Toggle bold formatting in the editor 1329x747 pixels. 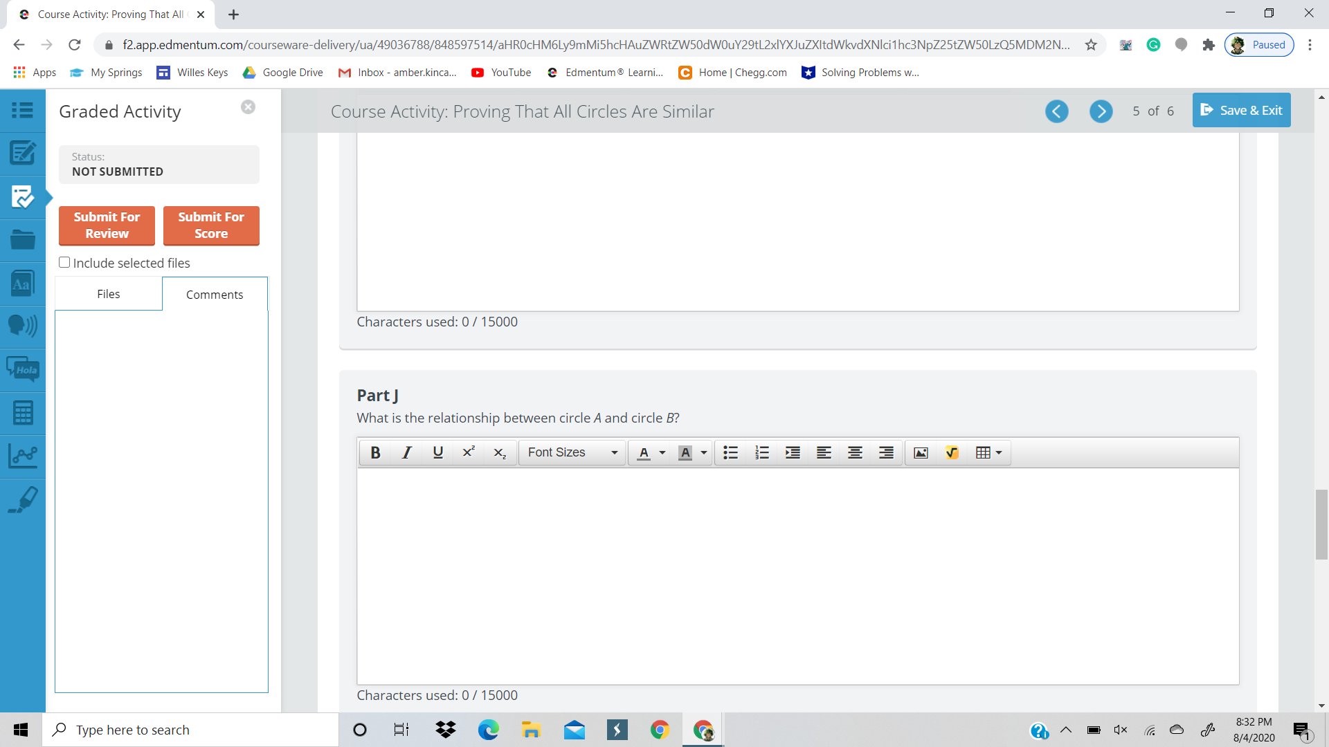click(376, 452)
